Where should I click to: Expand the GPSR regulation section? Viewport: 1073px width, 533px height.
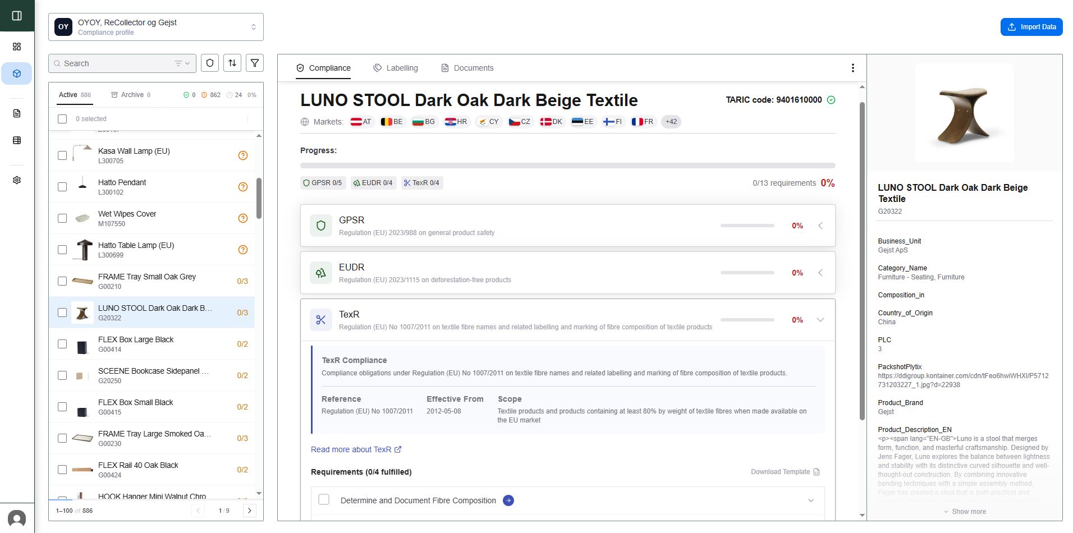(820, 226)
